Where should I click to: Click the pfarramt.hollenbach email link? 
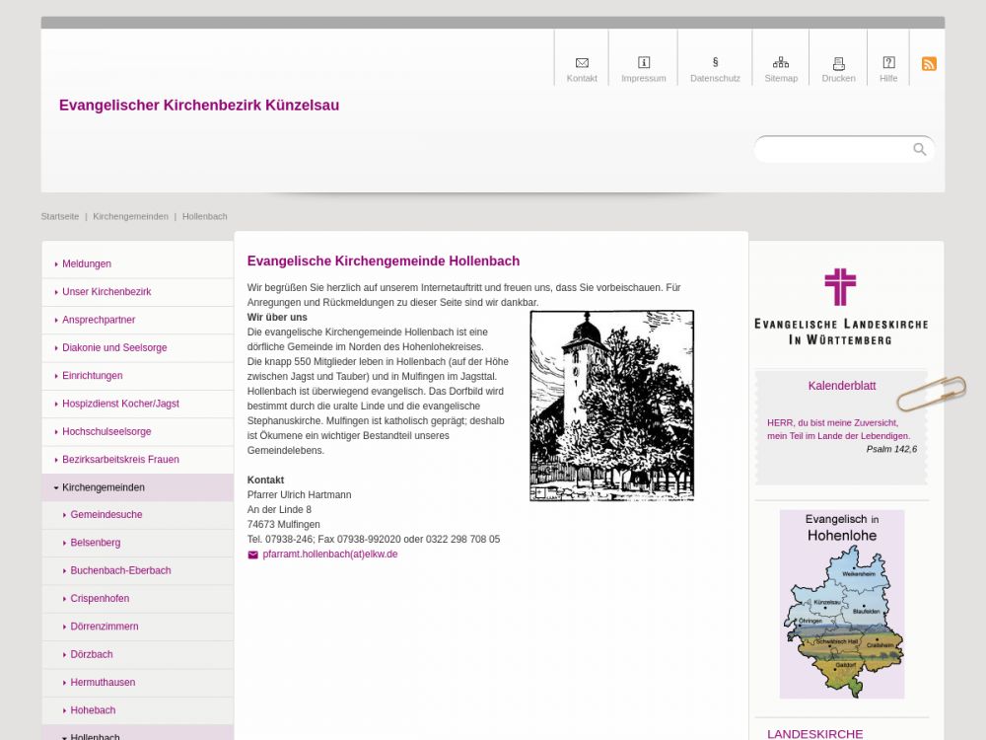[x=329, y=555]
